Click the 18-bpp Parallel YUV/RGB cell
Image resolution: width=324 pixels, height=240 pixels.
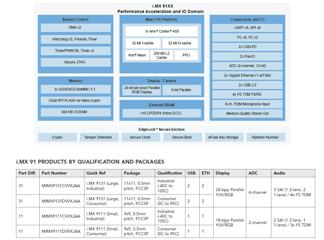[230, 222]
